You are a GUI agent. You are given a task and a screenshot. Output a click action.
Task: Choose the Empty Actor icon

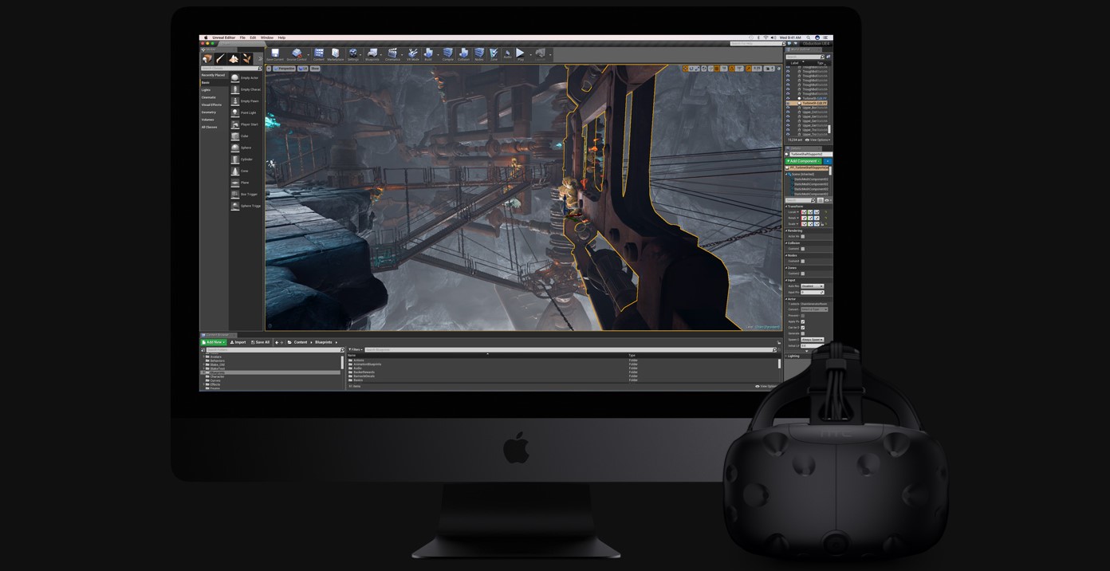(235, 78)
